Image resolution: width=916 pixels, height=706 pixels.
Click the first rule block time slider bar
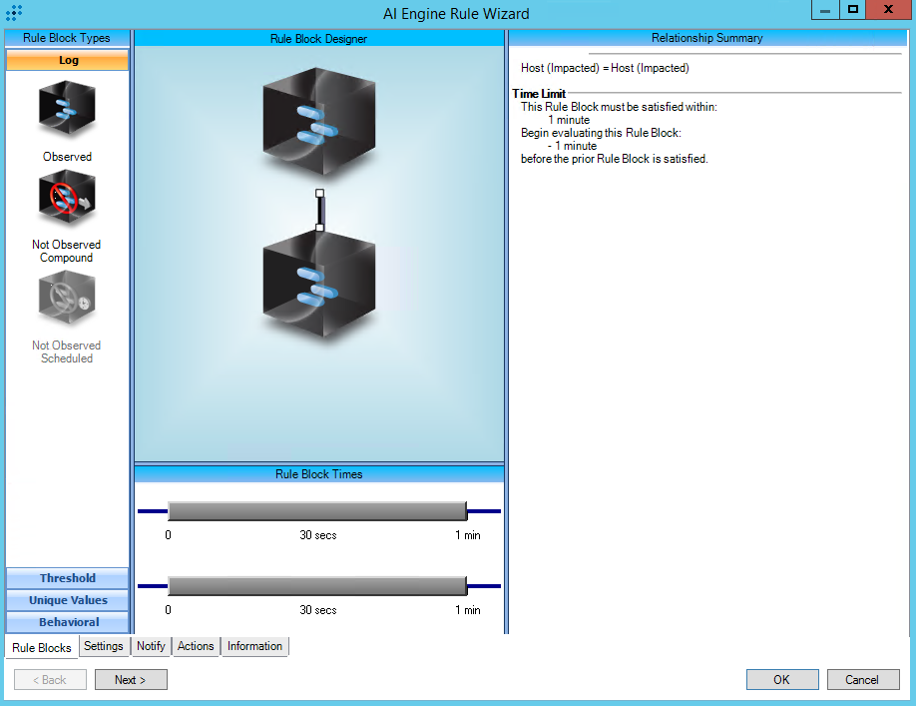[x=317, y=511]
